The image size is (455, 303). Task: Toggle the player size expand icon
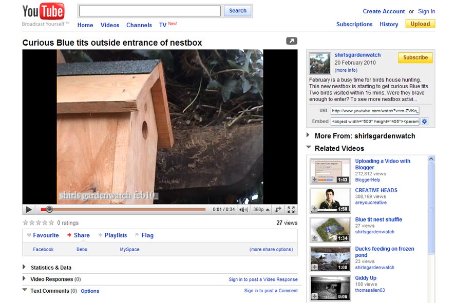tap(278, 210)
